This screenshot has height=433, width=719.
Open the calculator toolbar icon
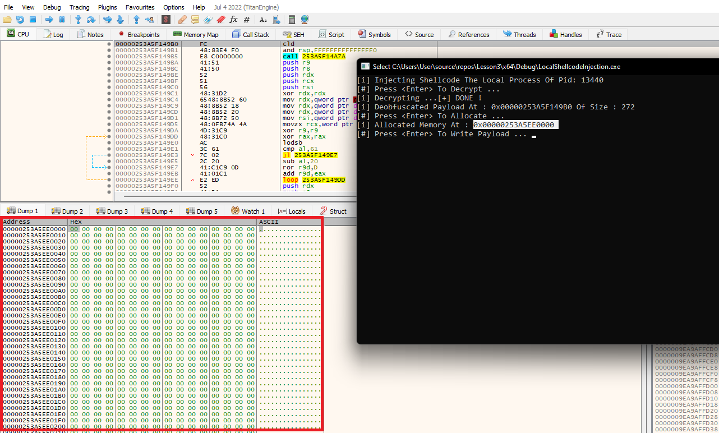[292, 20]
